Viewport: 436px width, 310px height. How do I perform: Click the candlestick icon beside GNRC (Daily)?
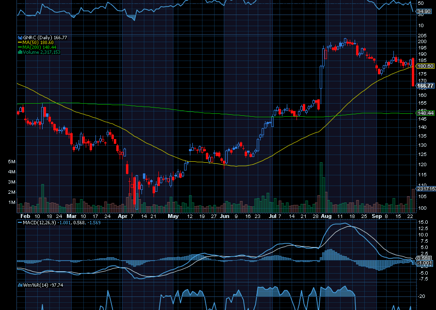tap(20, 37)
